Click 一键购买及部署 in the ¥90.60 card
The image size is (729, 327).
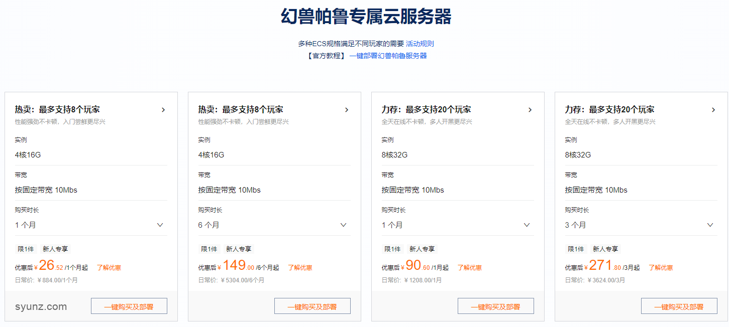point(496,306)
